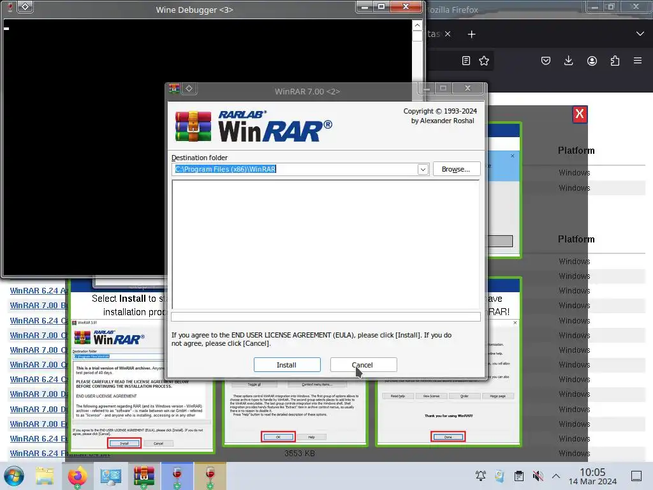Expand hidden system tray icons arrow

(x=556, y=476)
